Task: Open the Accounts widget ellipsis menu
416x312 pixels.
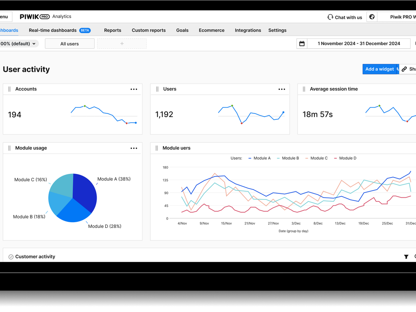Action: point(134,89)
